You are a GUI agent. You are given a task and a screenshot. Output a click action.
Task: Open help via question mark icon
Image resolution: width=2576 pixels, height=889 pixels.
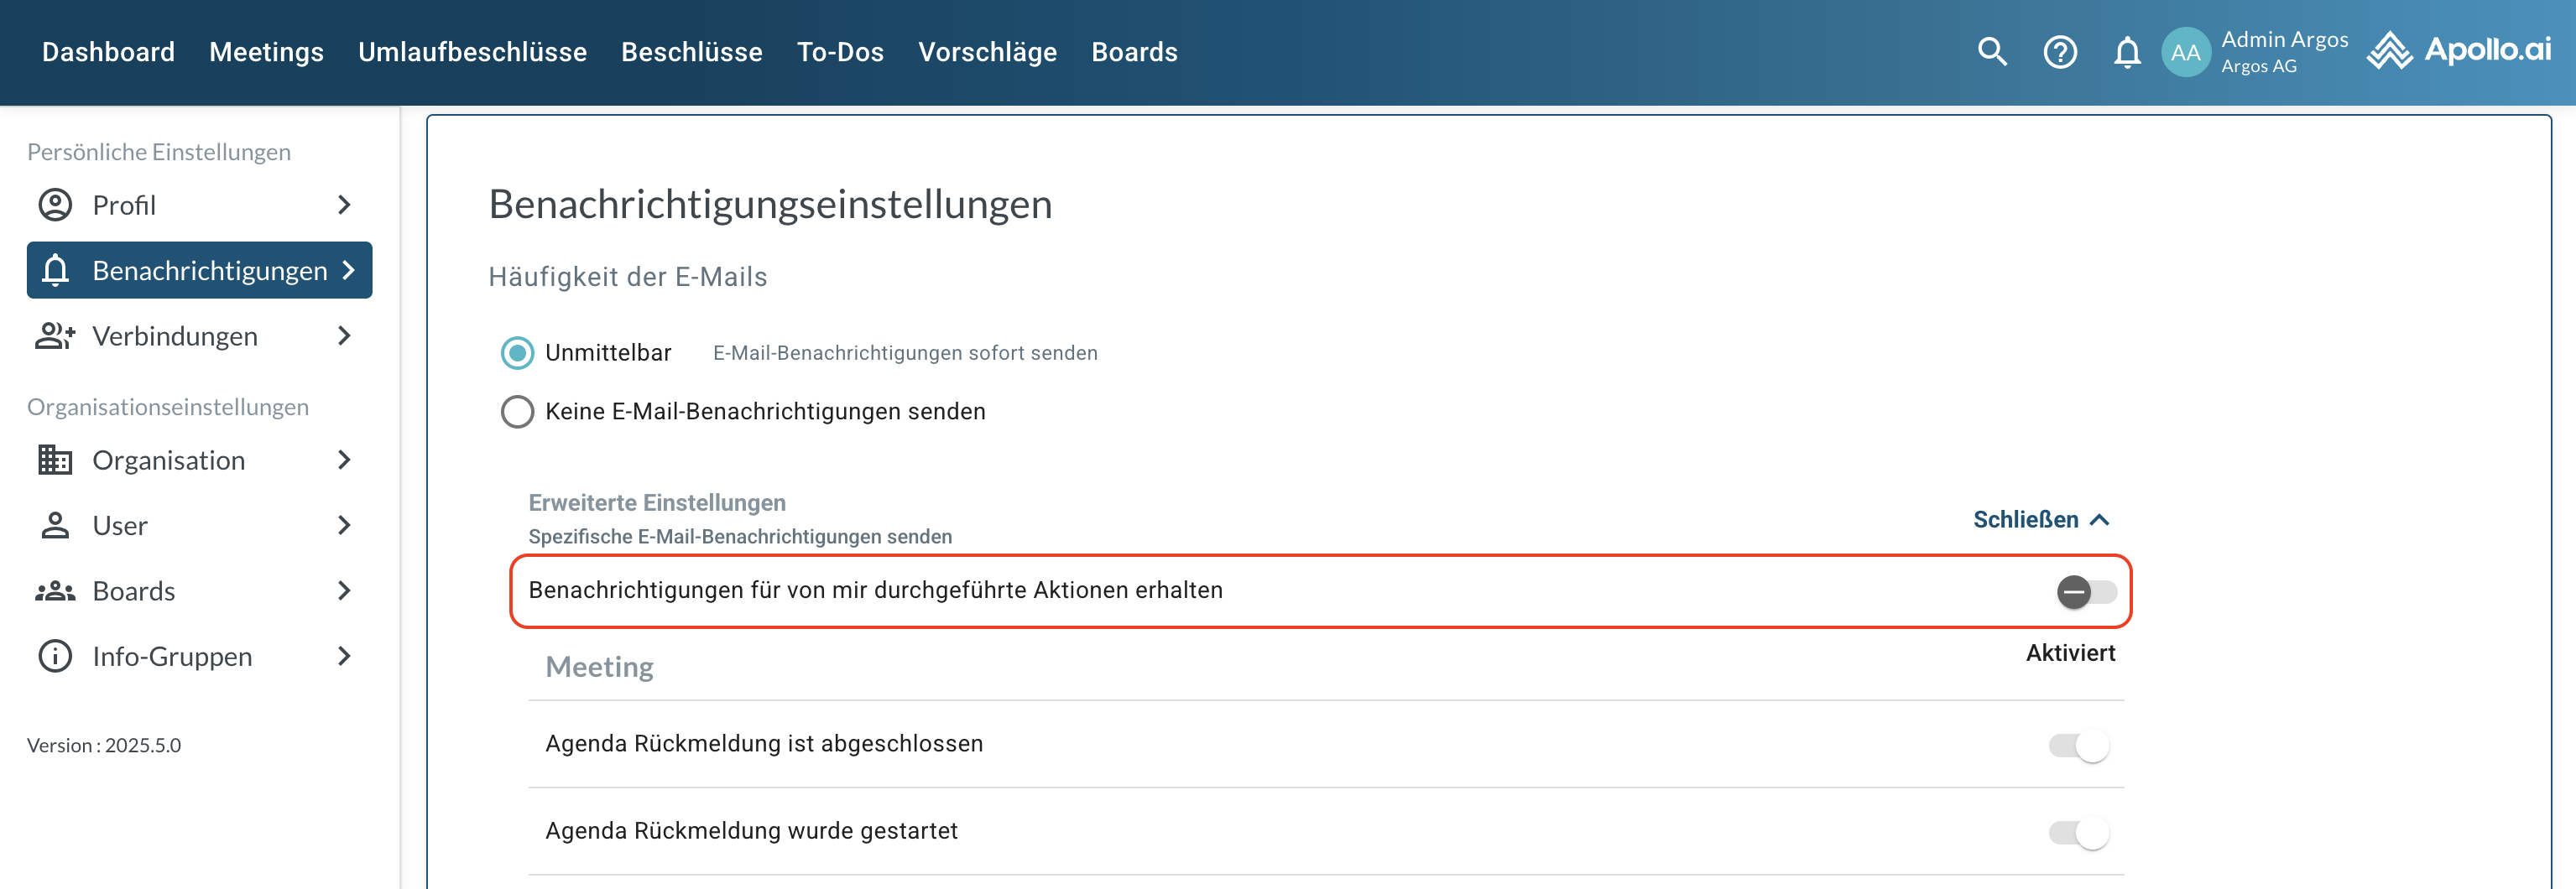click(2059, 52)
